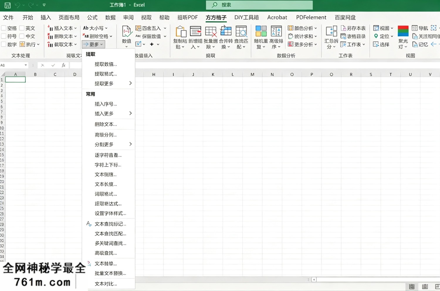This screenshot has height=291, width=440.
Task: Switch to Page Layout view in status bar
Action: [425, 287]
